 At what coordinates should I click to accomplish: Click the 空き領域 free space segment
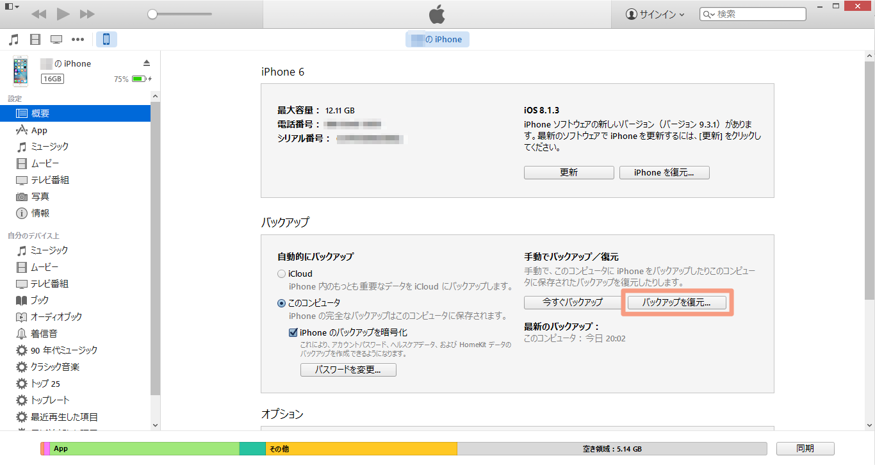point(612,448)
